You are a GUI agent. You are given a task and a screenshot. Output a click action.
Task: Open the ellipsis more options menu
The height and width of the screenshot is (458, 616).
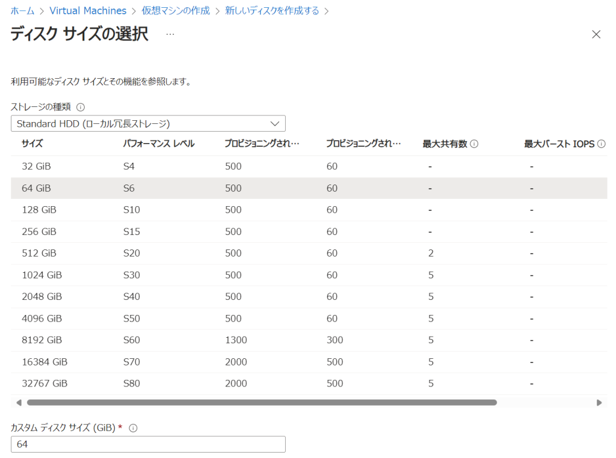pos(170,34)
